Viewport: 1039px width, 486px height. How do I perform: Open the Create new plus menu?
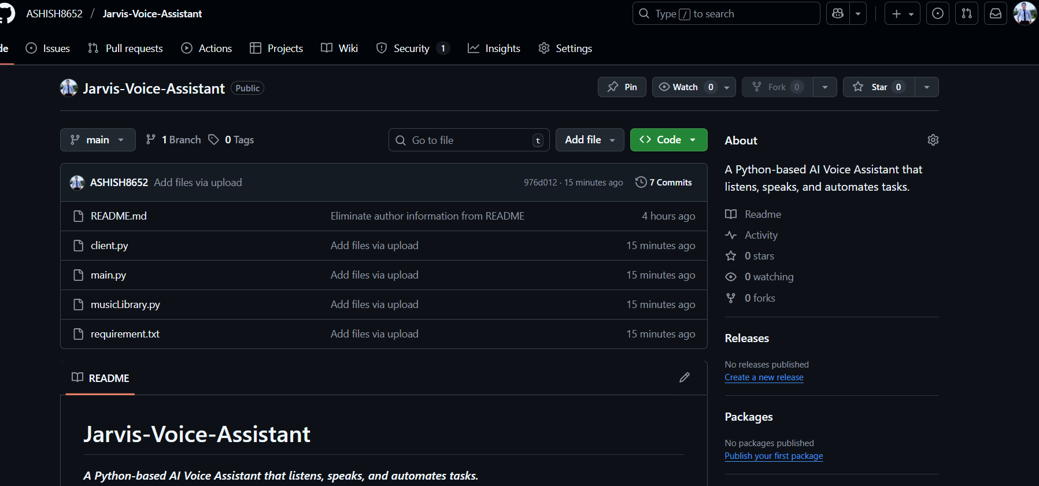pyautogui.click(x=903, y=13)
